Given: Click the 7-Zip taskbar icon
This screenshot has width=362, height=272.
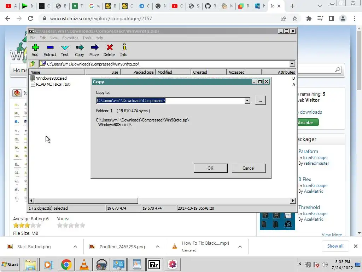Looking at the screenshot, I should [x=154, y=264].
